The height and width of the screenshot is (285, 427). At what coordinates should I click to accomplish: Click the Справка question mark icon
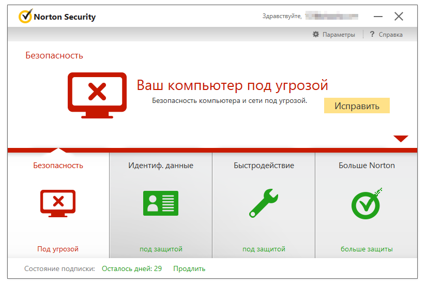(372, 34)
